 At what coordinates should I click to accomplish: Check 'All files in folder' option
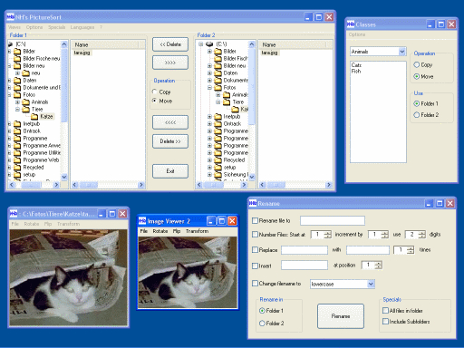click(385, 310)
